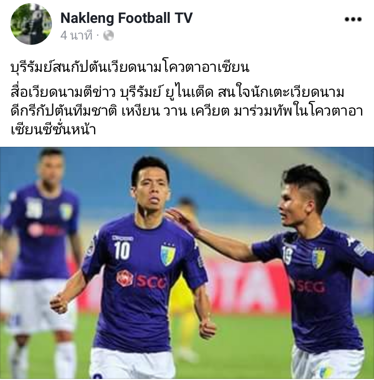The image size is (374, 380).
Task: Click the club crest on number 10's shirt
Action: pyautogui.click(x=168, y=255)
